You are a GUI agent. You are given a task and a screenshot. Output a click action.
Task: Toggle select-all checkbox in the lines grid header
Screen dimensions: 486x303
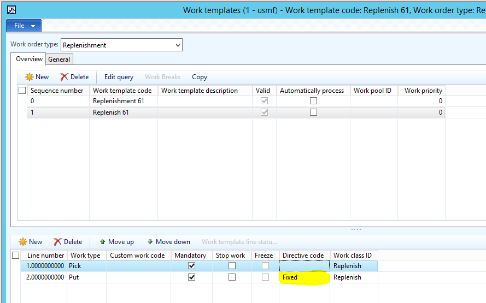pos(16,256)
